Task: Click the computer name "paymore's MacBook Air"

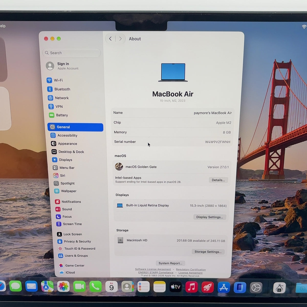Action: point(213,113)
